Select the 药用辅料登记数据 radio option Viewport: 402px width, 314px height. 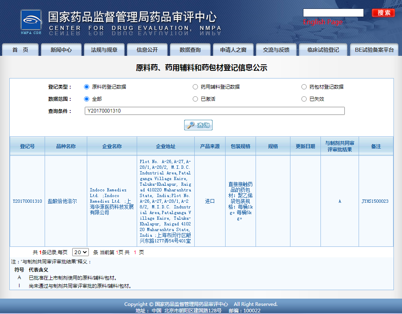[x=195, y=86]
